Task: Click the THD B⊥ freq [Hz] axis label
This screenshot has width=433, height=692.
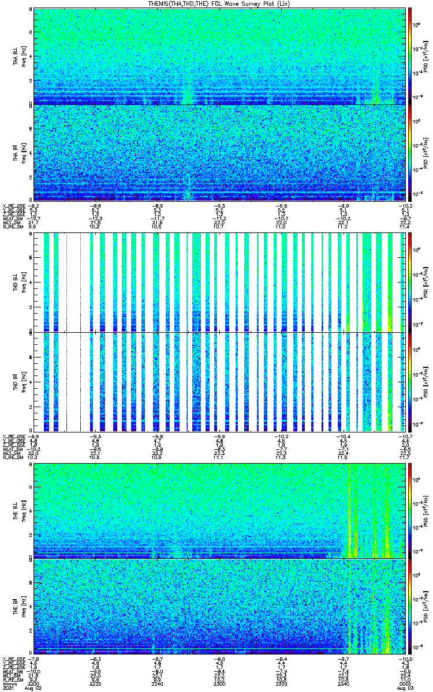Action: (x=24, y=282)
